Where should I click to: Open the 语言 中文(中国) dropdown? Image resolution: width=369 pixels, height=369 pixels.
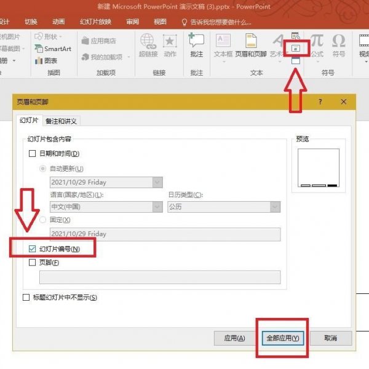[157, 207]
